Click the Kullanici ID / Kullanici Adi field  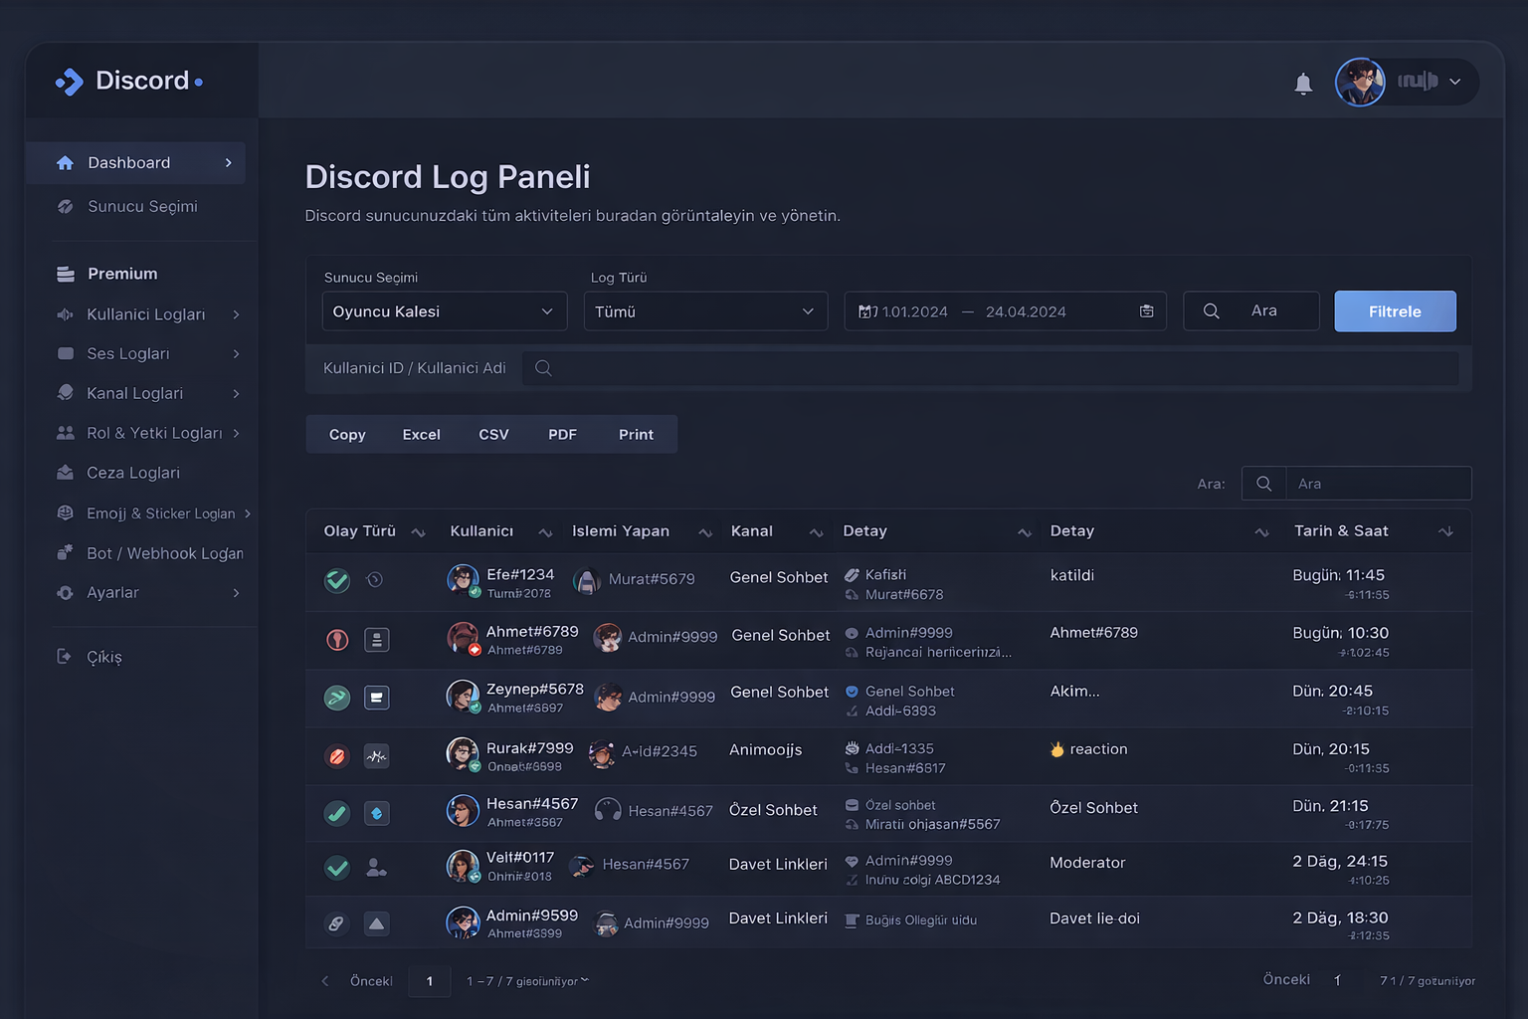tap(991, 368)
